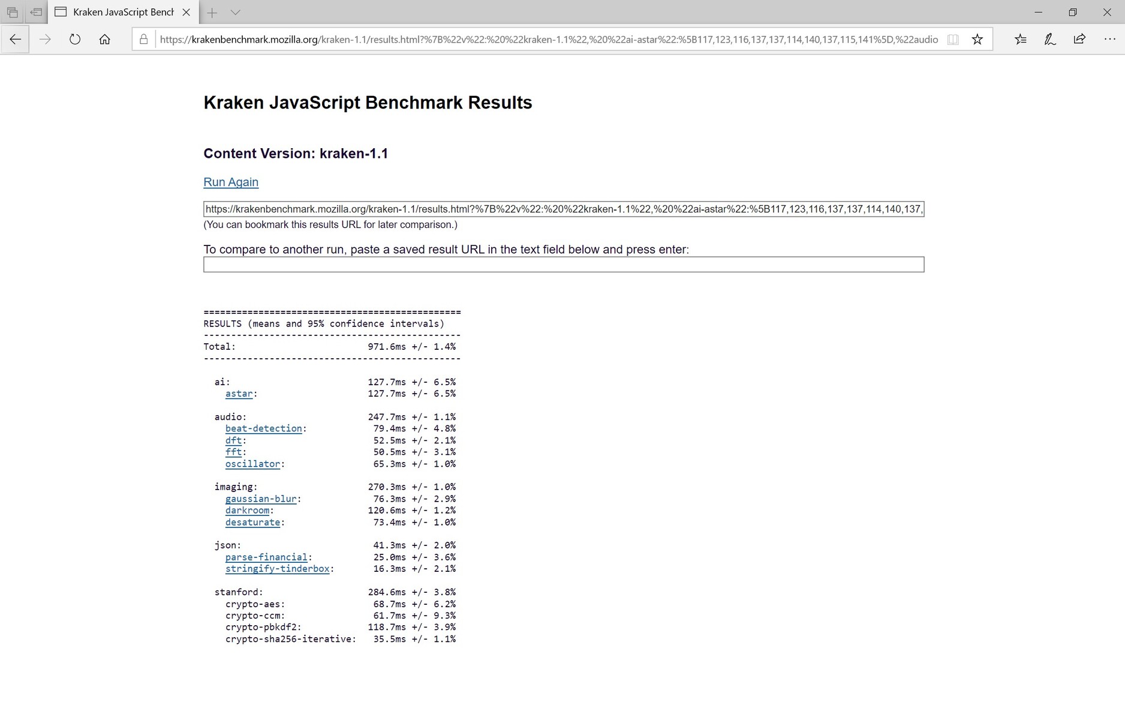1125x720 pixels.
Task: Click the crypto-ccm result row
Action: pyautogui.click(x=340, y=616)
